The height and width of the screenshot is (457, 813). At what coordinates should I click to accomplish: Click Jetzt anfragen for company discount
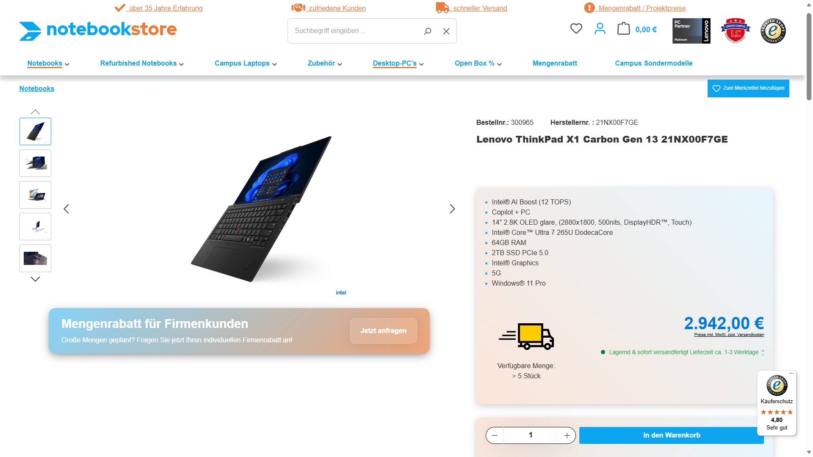click(383, 331)
